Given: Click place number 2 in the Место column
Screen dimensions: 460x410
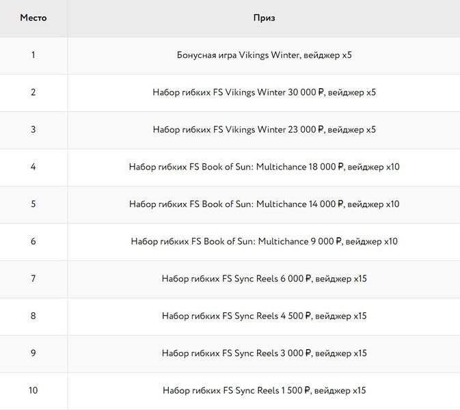Looking at the screenshot, I should pos(33,92).
